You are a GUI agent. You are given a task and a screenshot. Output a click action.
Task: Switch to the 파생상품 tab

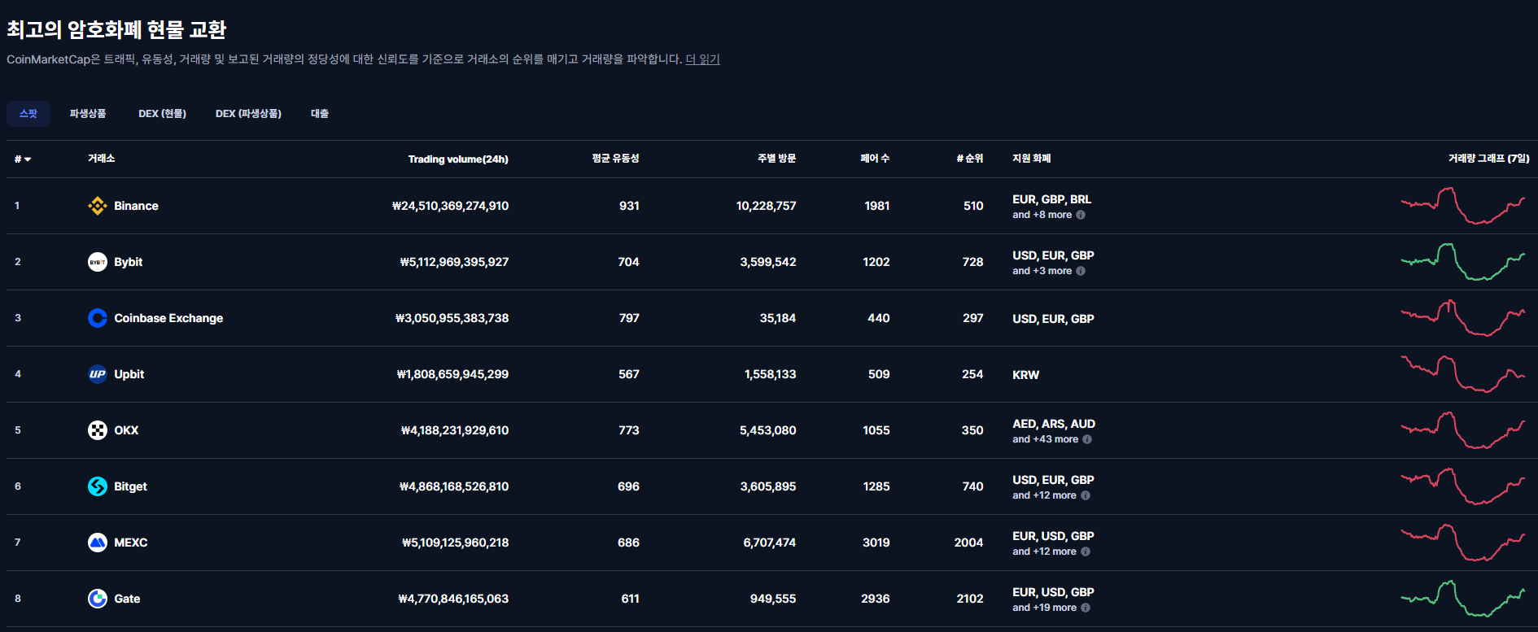[x=88, y=114]
